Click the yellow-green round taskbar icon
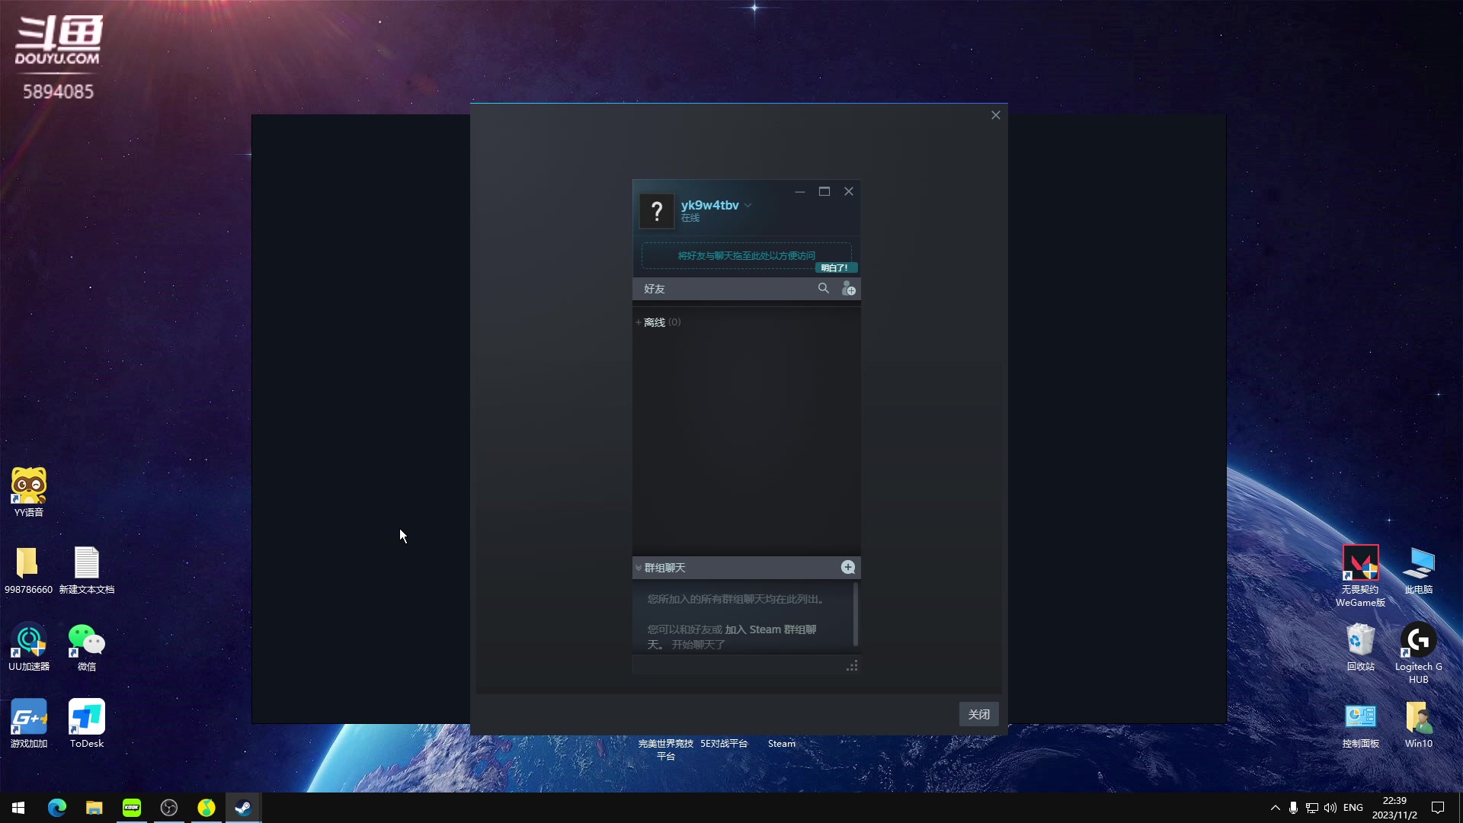Viewport: 1463px width, 823px height. click(x=206, y=808)
